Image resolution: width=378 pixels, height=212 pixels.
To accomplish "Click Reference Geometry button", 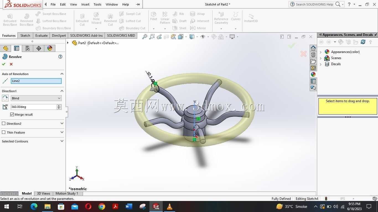I will [x=221, y=18].
